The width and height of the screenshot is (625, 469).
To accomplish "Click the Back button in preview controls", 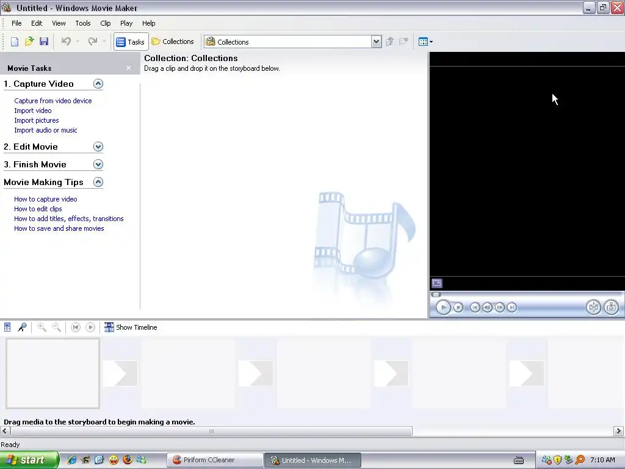I will (x=475, y=308).
